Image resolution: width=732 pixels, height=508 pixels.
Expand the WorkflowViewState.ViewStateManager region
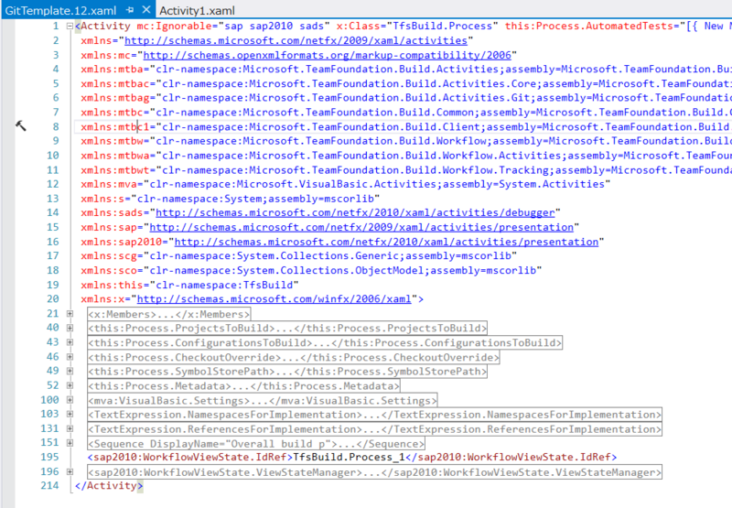pos(70,472)
